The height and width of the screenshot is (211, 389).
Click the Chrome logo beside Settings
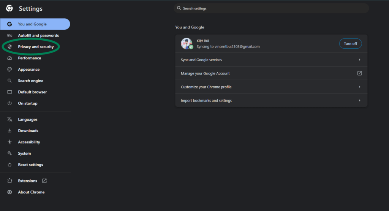point(9,8)
